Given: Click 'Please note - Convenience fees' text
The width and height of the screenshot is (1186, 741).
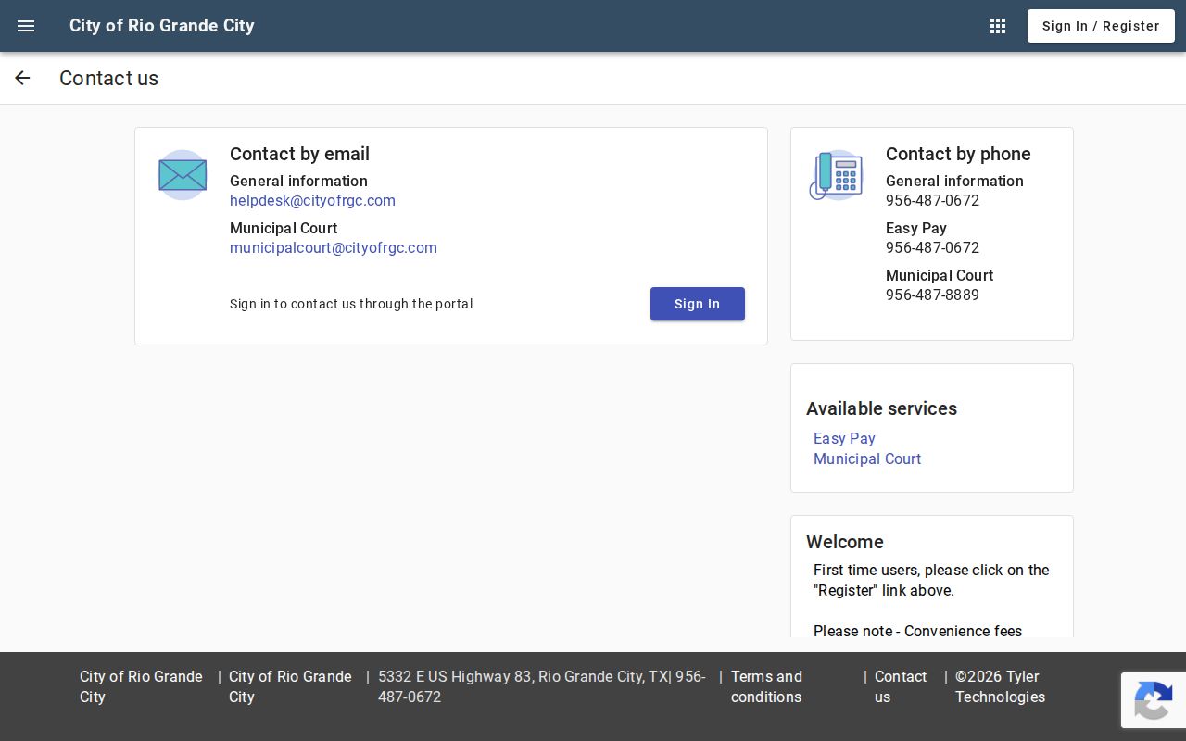Looking at the screenshot, I should pyautogui.click(x=917, y=632).
